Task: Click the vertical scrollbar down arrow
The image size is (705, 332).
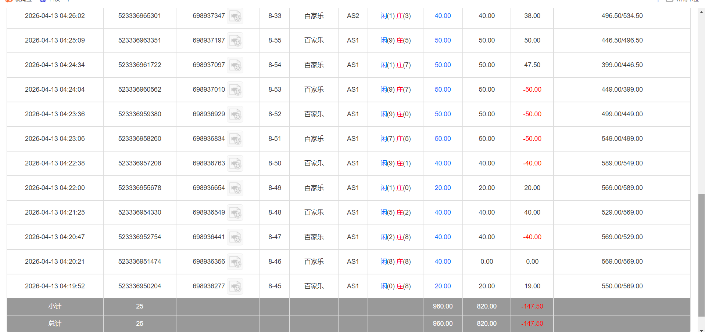Action: coord(701,330)
